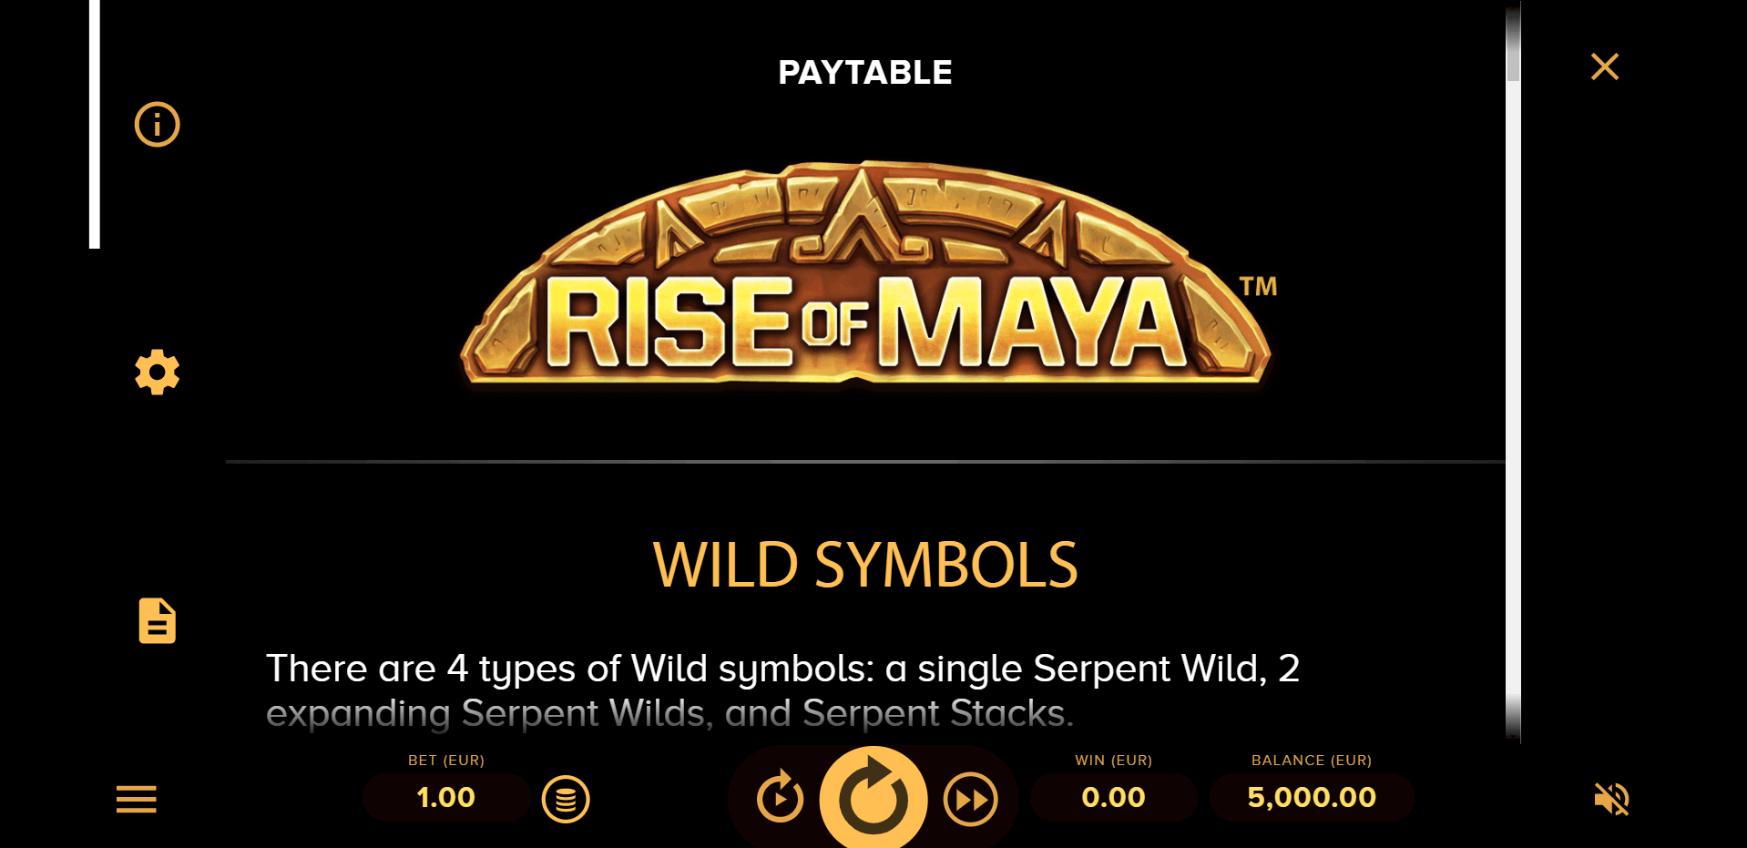
Task: Click the left panel scroll indicator
Action: (94, 124)
